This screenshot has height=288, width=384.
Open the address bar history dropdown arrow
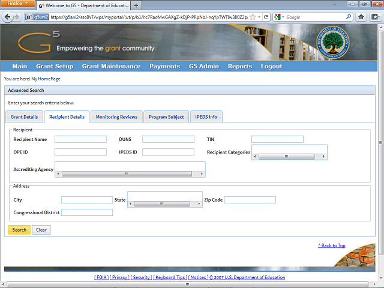259,17
